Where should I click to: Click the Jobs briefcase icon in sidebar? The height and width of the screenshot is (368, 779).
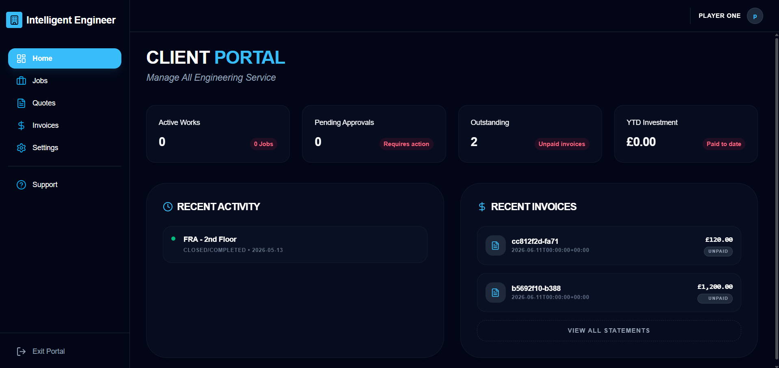click(21, 81)
